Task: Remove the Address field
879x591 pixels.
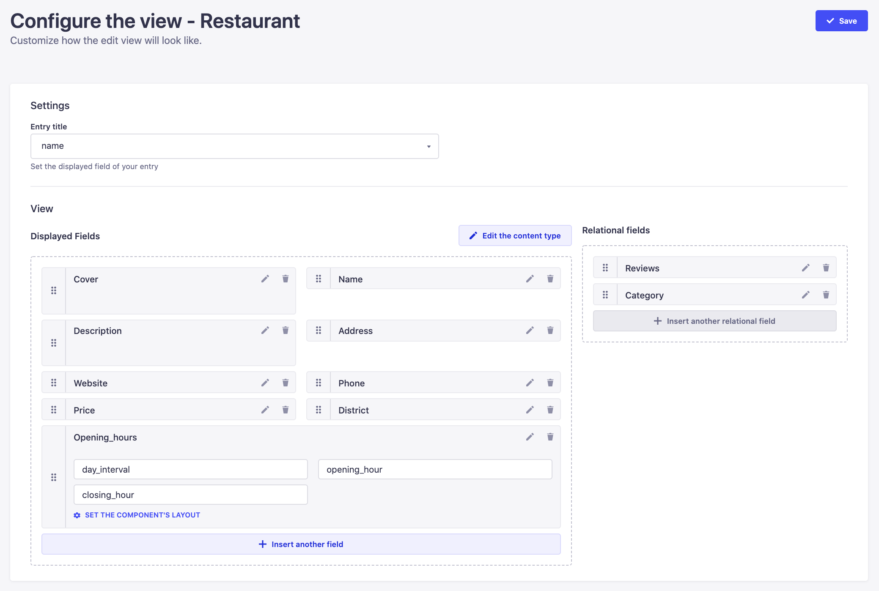Action: point(550,331)
